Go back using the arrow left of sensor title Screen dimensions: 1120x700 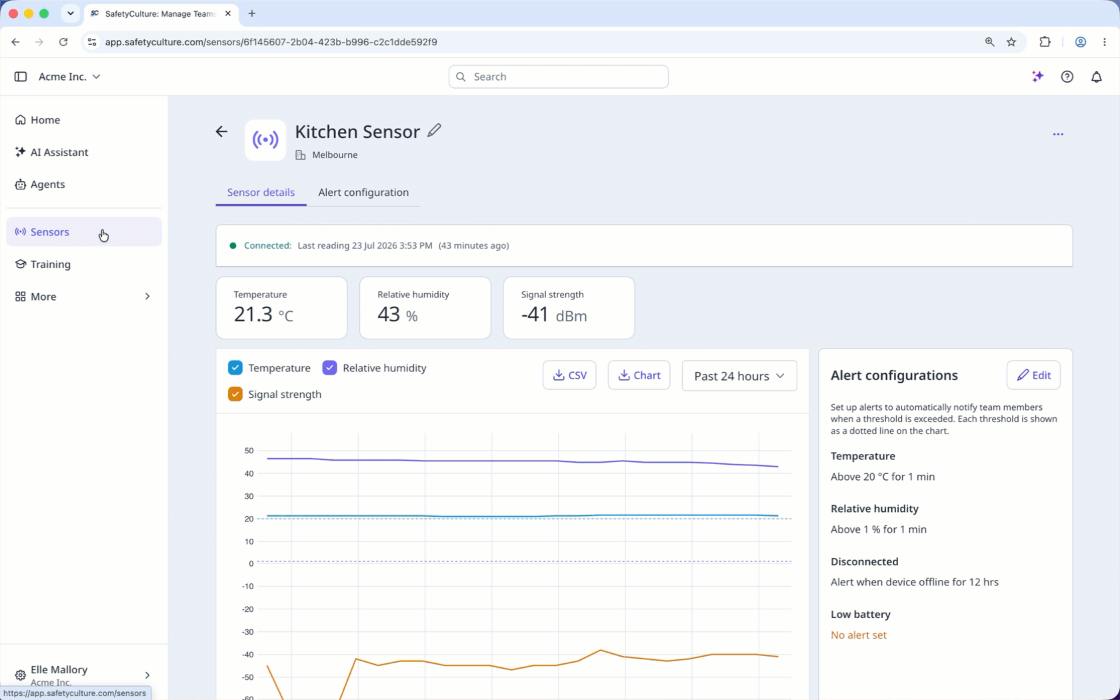[221, 131]
